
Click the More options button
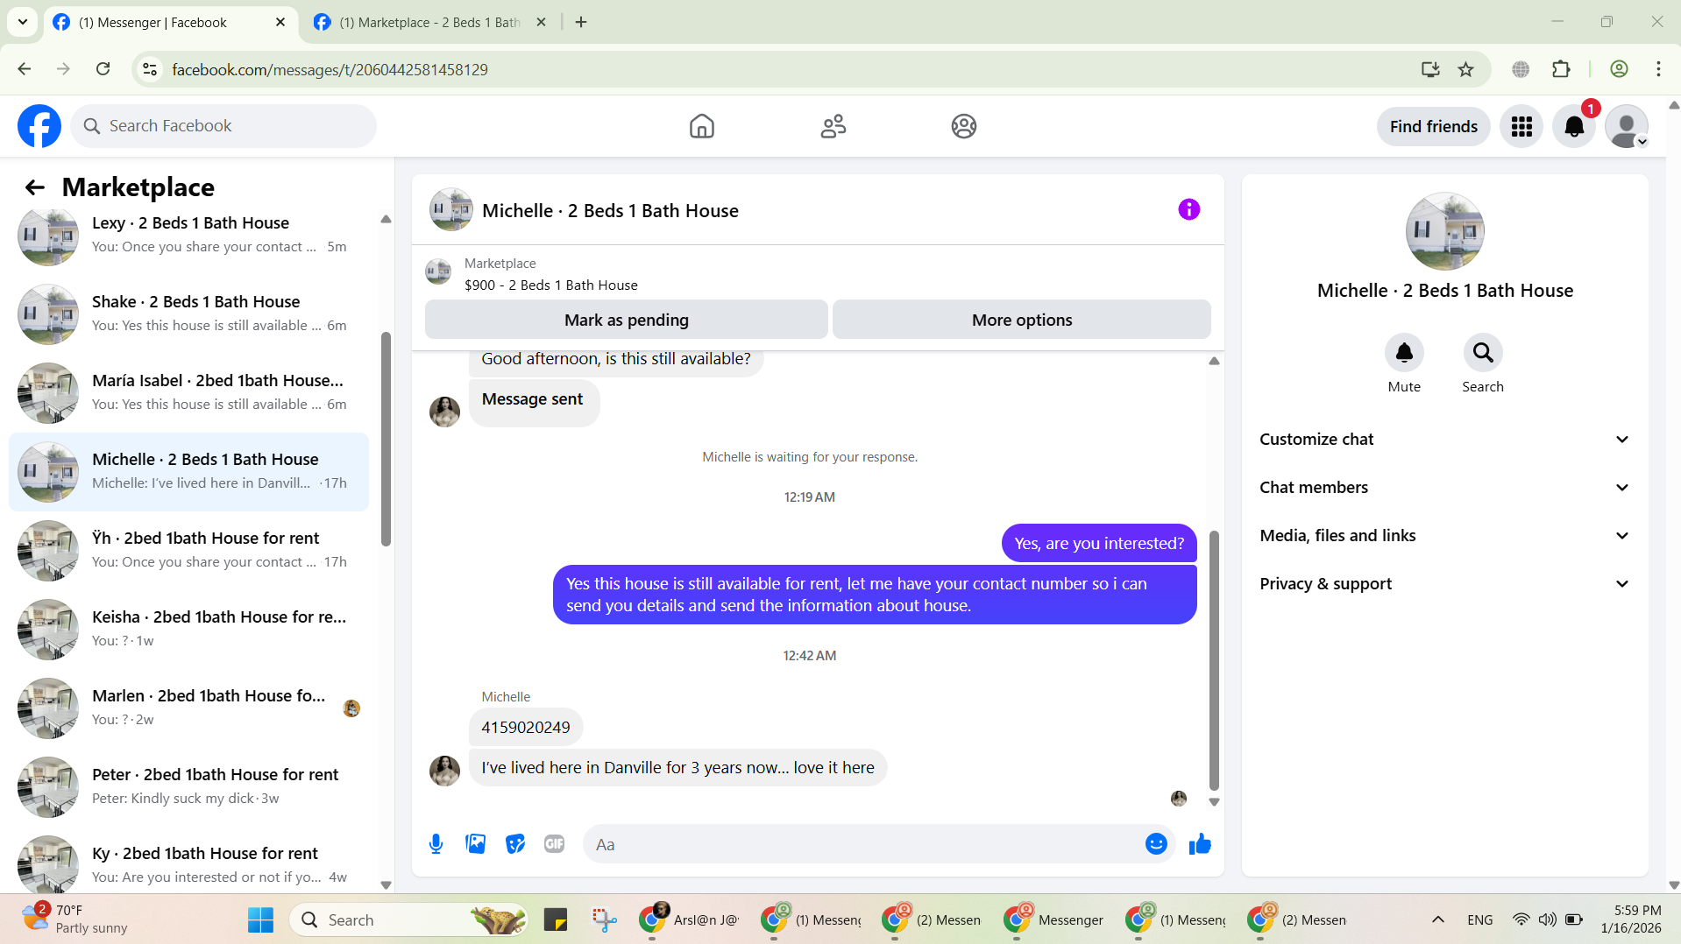tap(1021, 320)
